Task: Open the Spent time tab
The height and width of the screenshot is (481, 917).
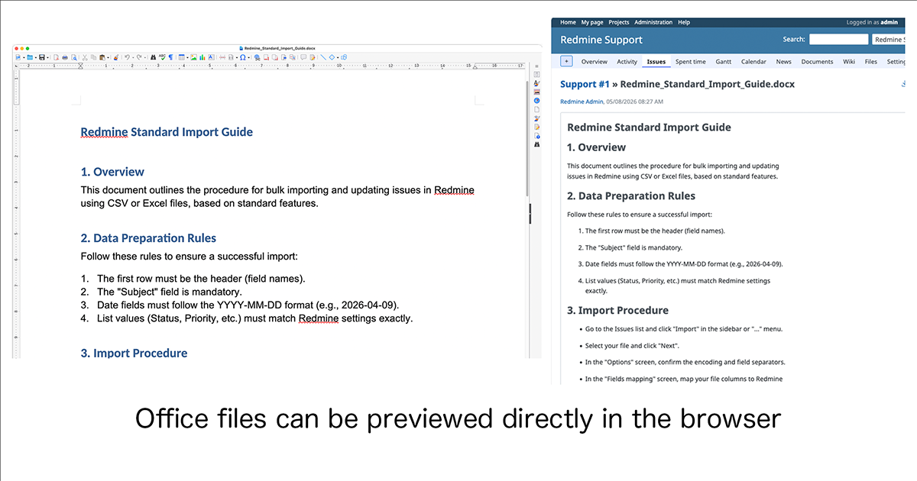Action: point(690,62)
